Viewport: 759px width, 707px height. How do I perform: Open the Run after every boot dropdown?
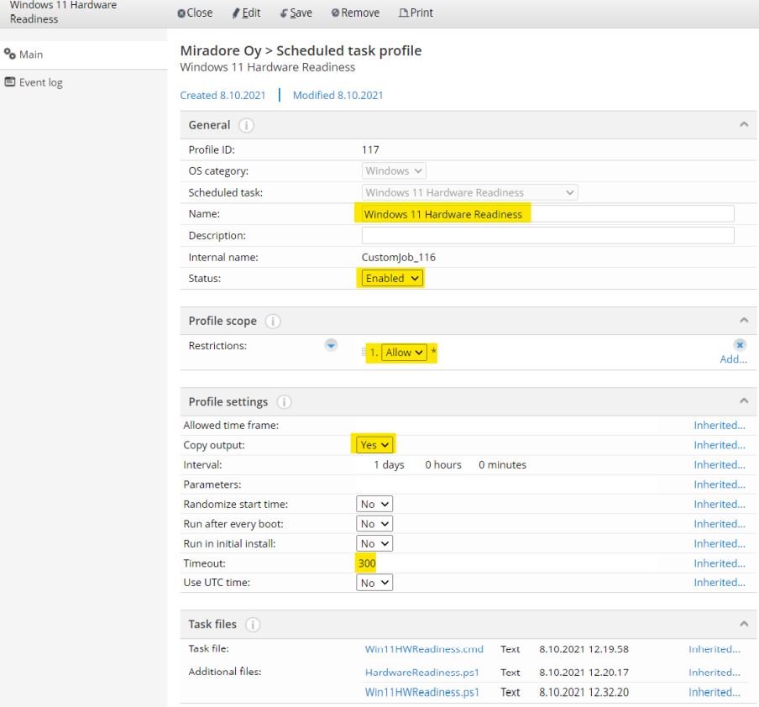374,524
